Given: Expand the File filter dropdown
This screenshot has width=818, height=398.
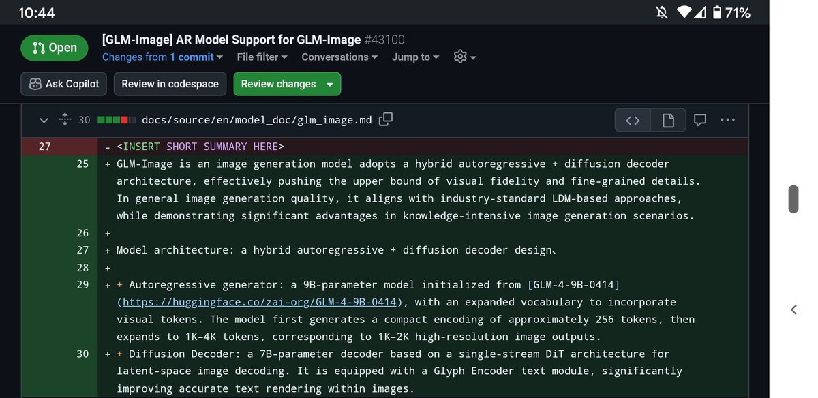Looking at the screenshot, I should pyautogui.click(x=262, y=57).
